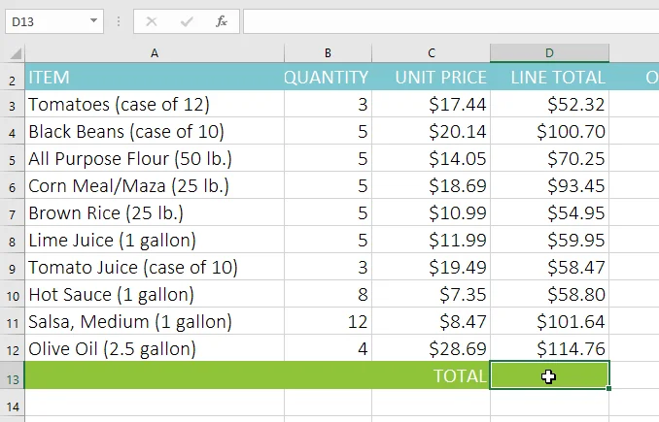
Task: Select the Lime Juice (1 gallon) cell
Action: (155, 240)
